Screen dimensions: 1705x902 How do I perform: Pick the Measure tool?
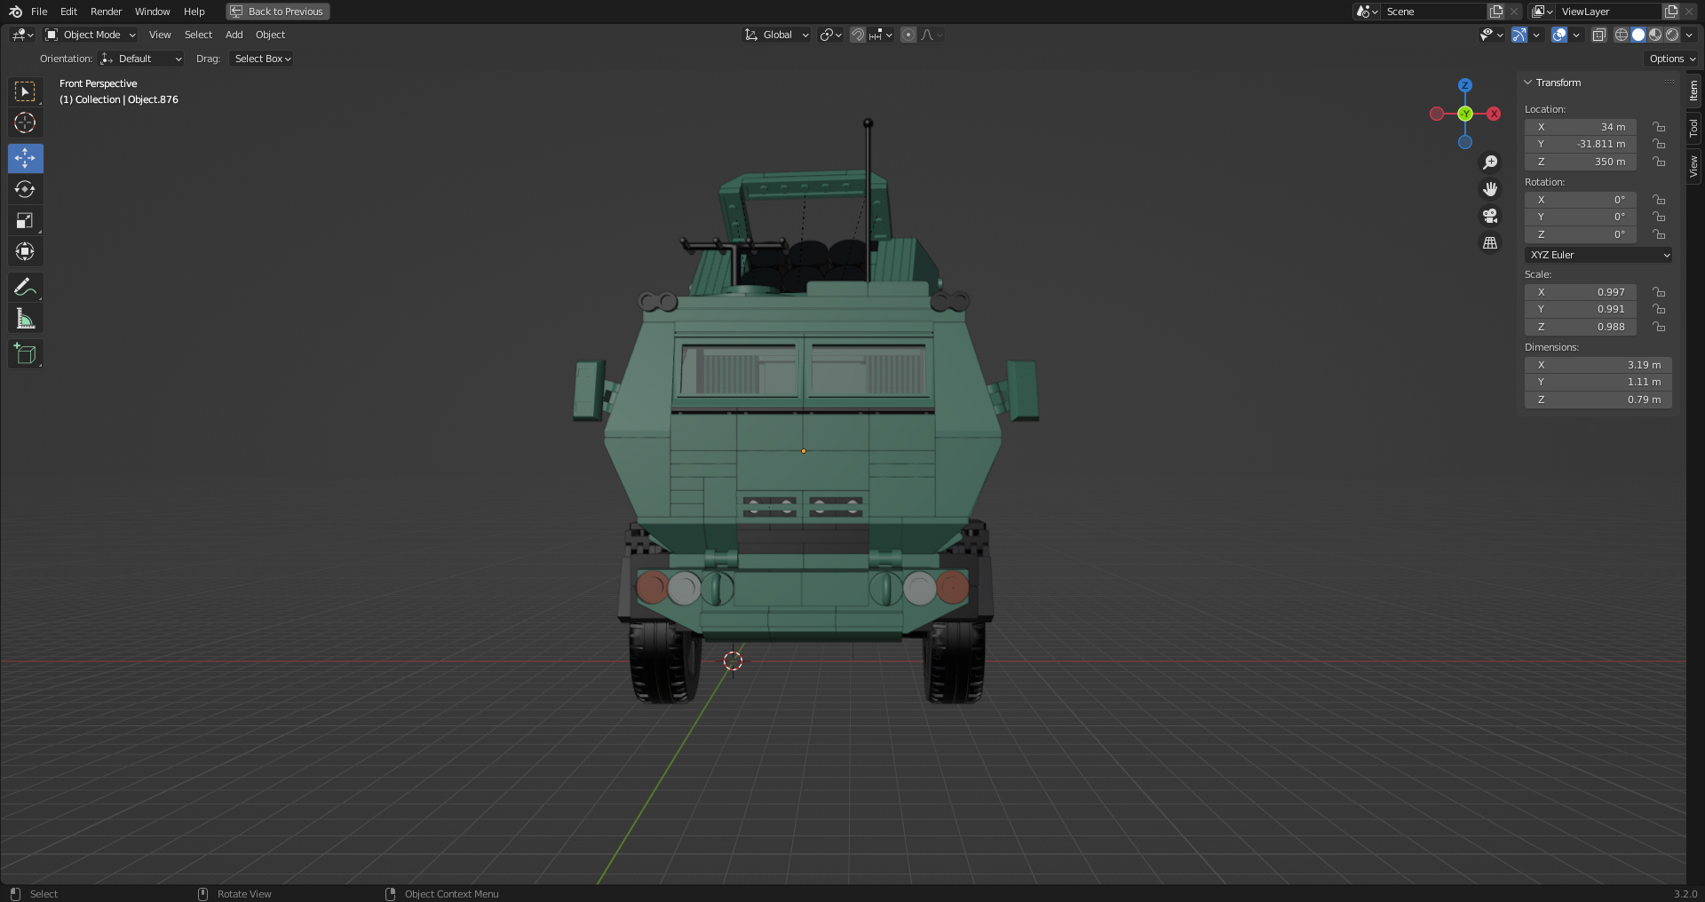25,319
